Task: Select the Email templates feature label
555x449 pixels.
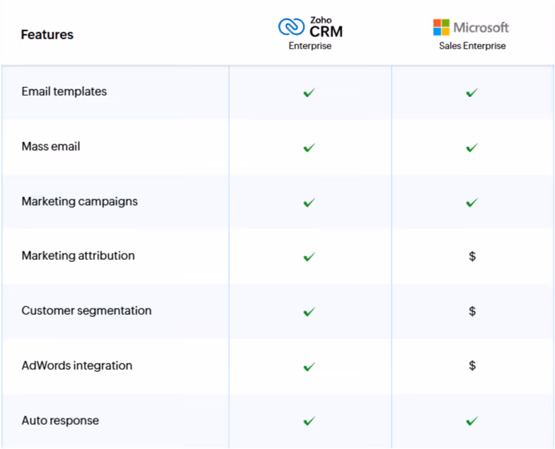Action: (64, 91)
